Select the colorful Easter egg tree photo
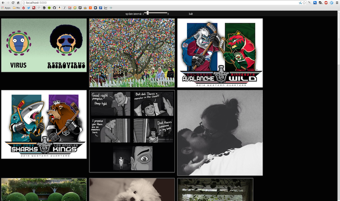The image size is (340, 201). coord(132,53)
